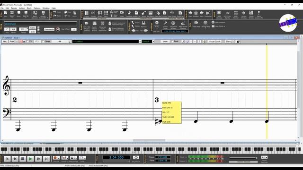
Task: Toggle the Punch-in control
Action: [65, 158]
